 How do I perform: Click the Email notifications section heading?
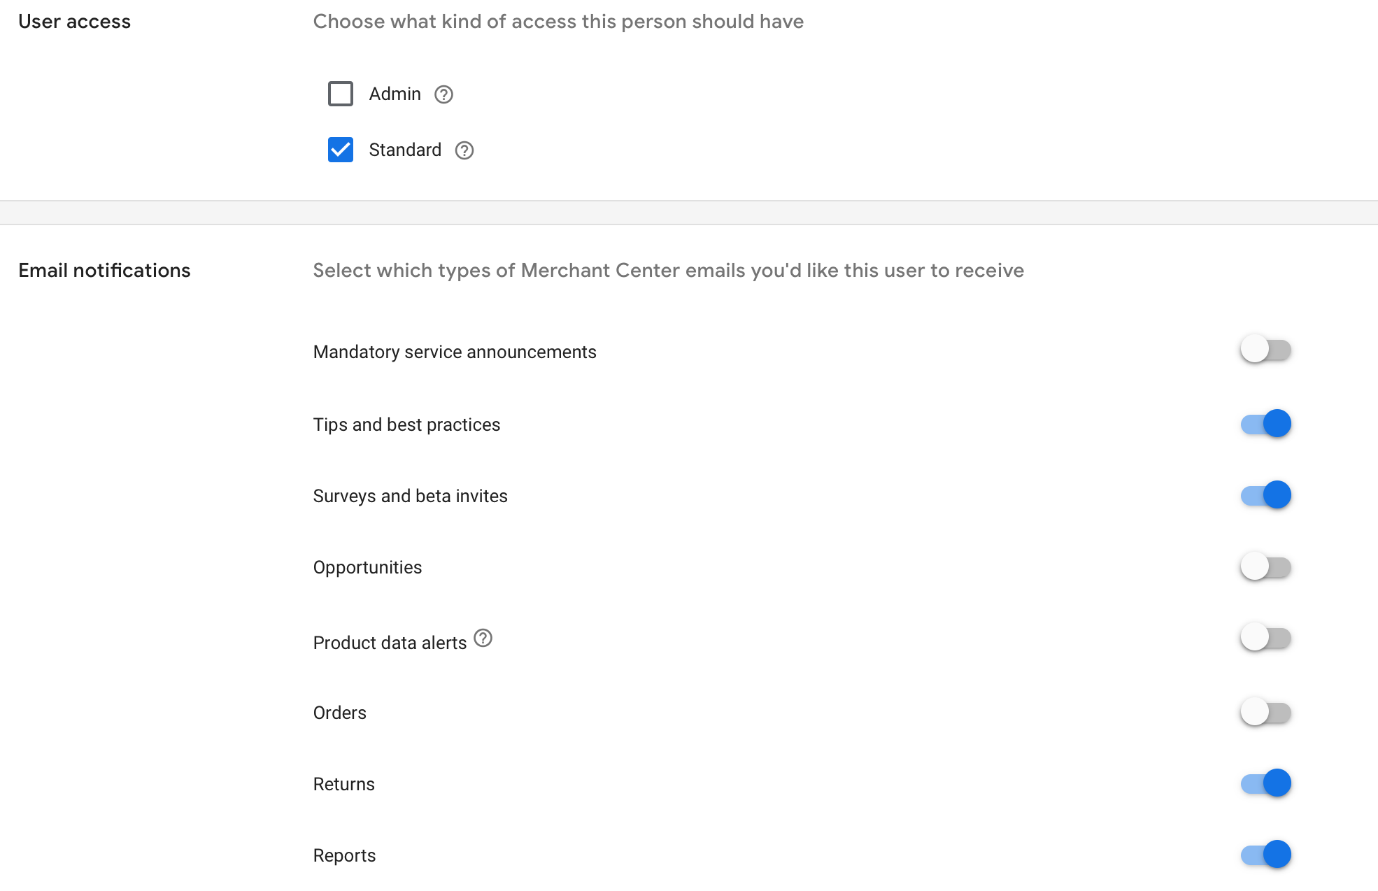tap(104, 271)
